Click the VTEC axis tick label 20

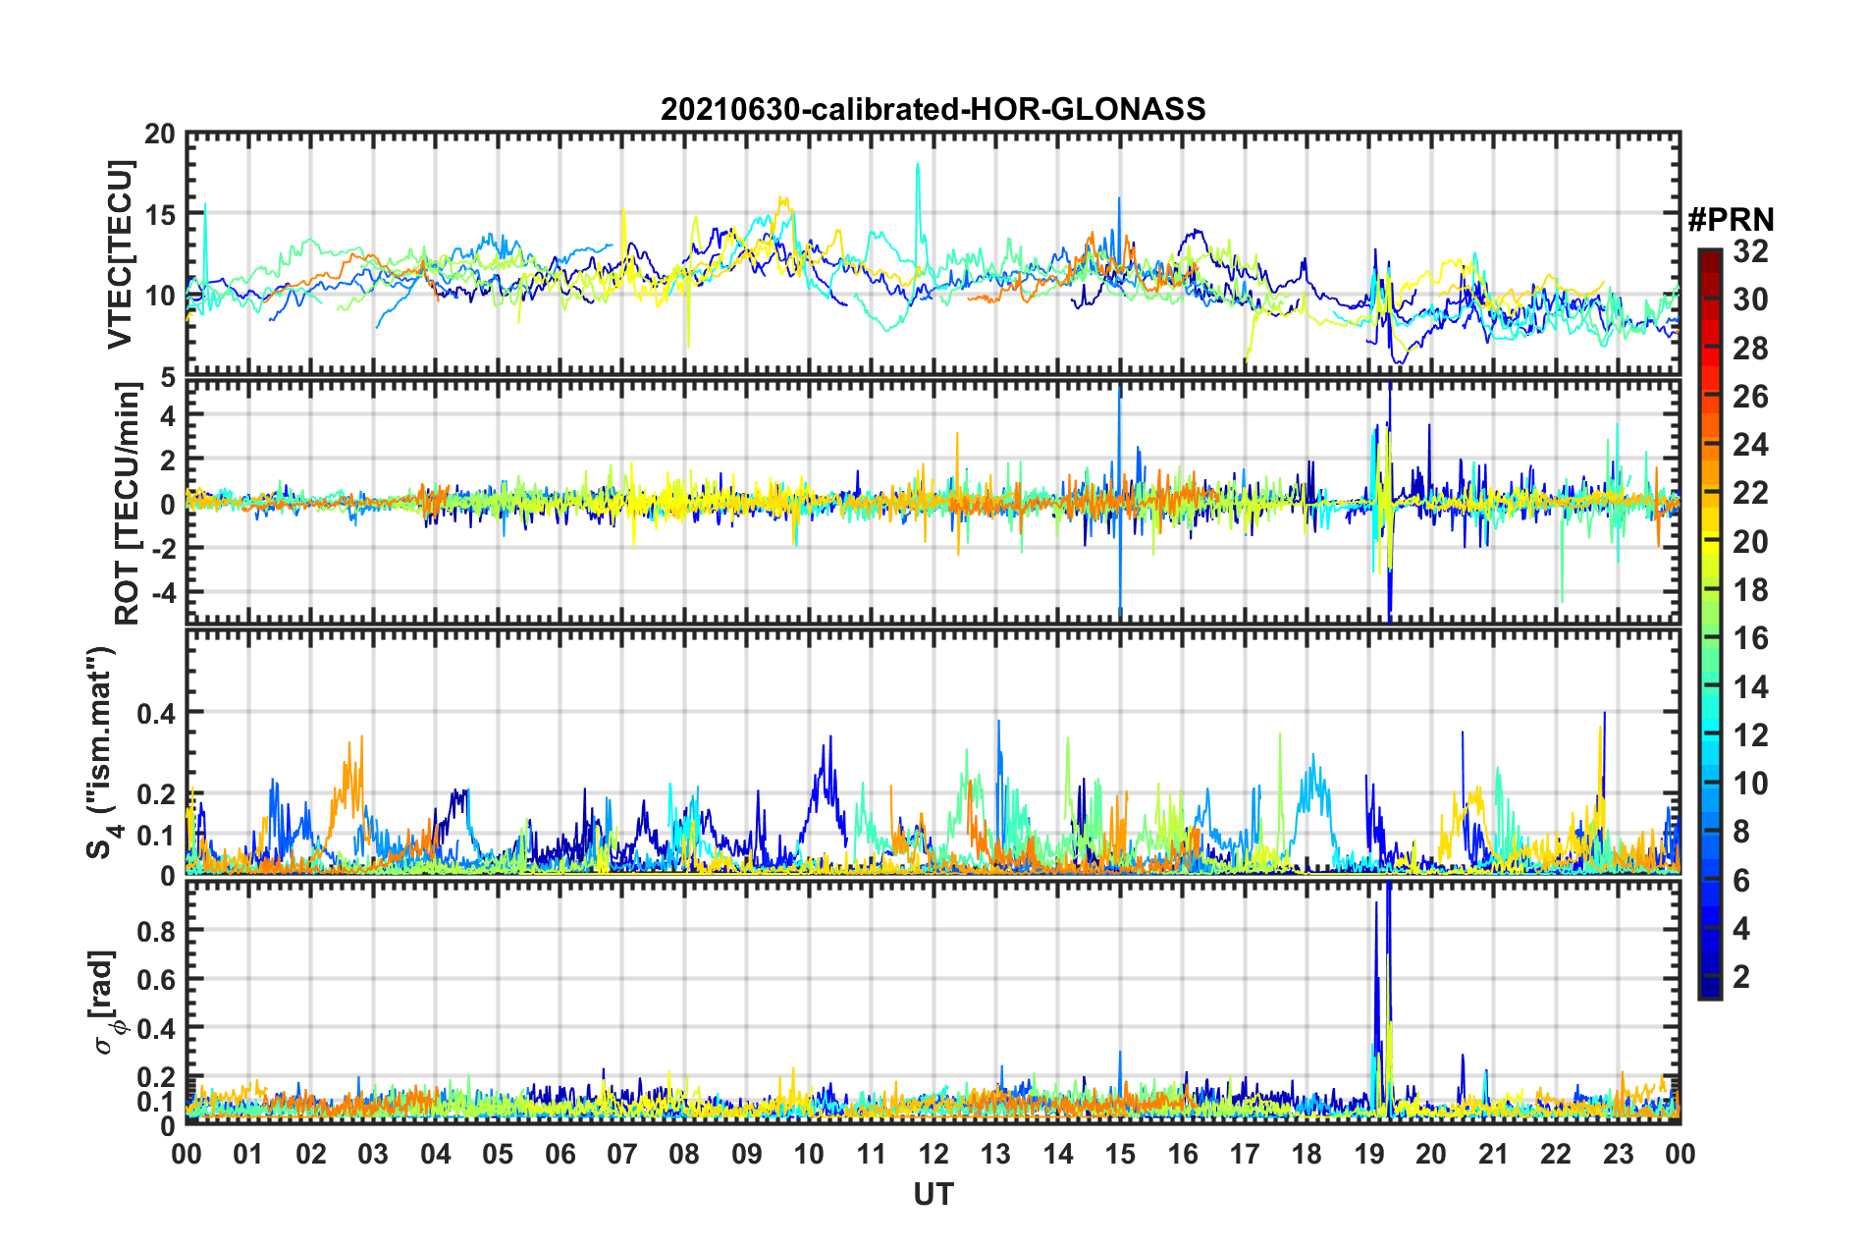point(160,135)
